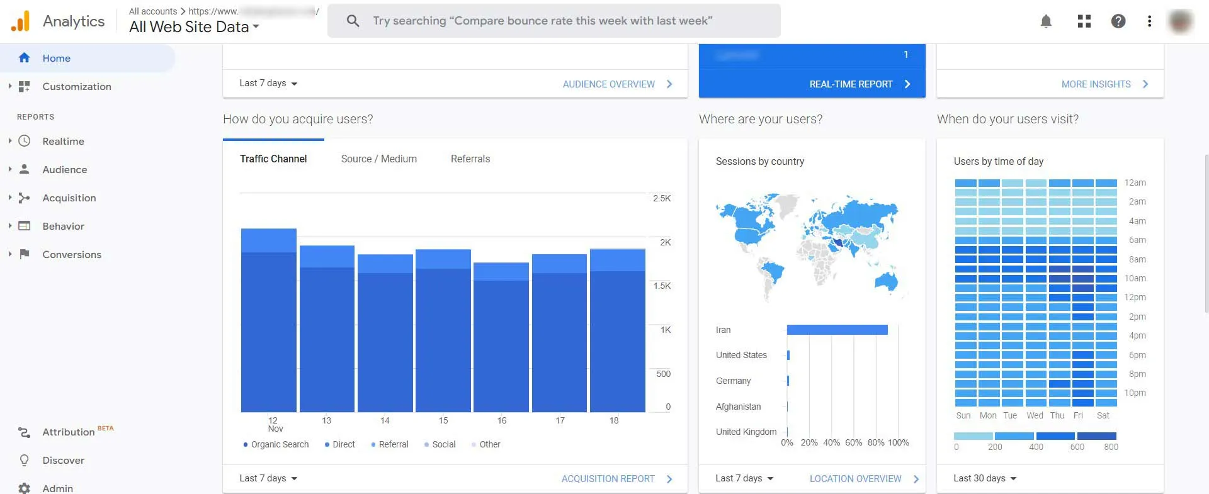Expand the Audience reports arrow
The width and height of the screenshot is (1209, 494).
[9, 169]
